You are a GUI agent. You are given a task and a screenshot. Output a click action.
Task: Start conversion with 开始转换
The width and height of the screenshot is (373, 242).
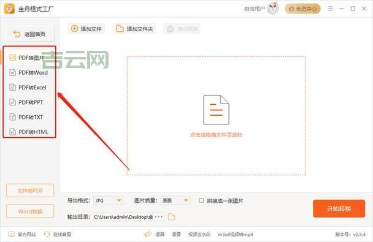339,208
